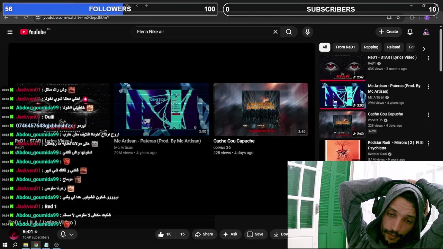Start voice search with microphone icon
Screen dimensions: 443x249
(308, 32)
